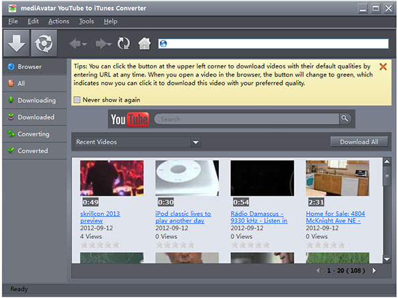Open 'Home for Sale: 4804 McKnight Ave' link
398x298 pixels.
[x=335, y=217]
